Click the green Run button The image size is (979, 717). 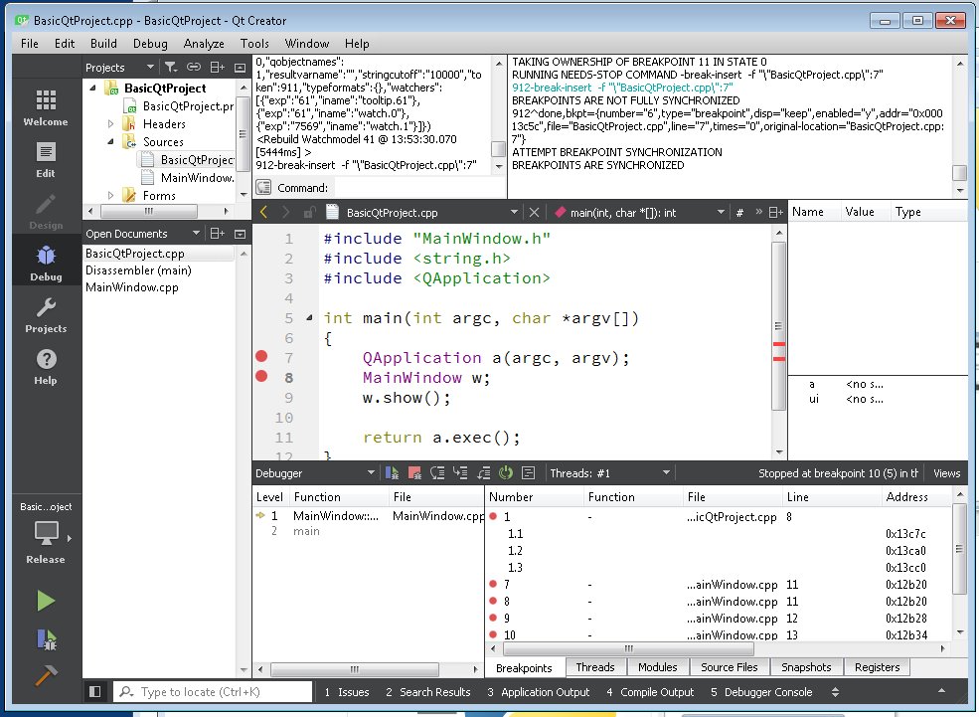pos(46,601)
